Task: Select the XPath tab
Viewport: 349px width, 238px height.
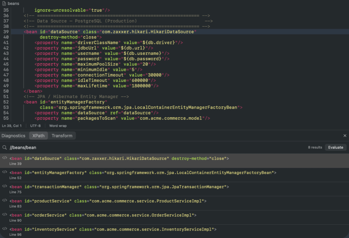Action: 38,135
